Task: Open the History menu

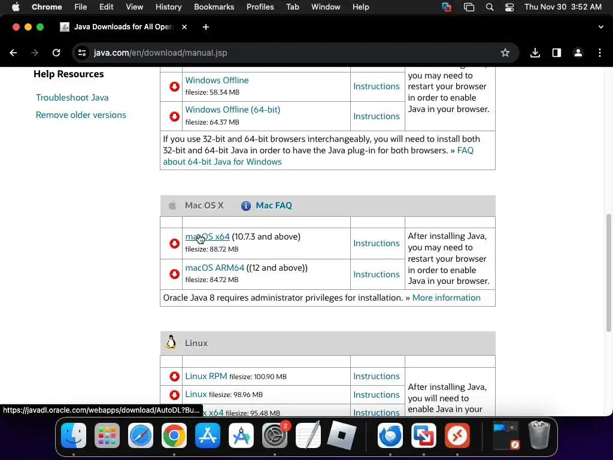Action: point(168,7)
